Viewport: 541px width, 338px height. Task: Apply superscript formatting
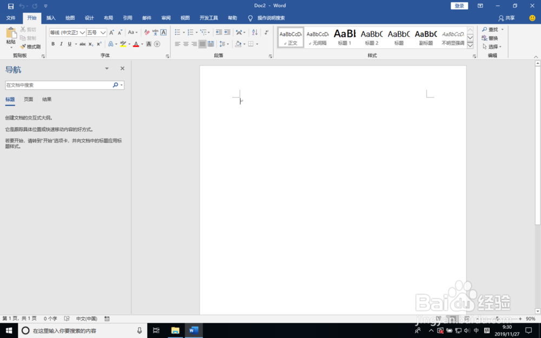(99, 44)
